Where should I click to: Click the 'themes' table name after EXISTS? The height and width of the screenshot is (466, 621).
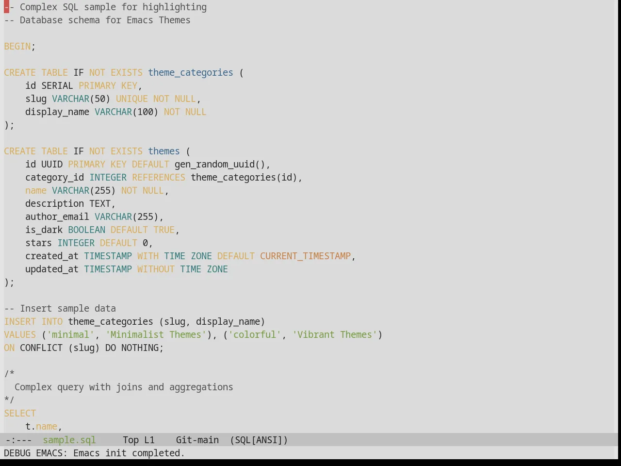164,151
